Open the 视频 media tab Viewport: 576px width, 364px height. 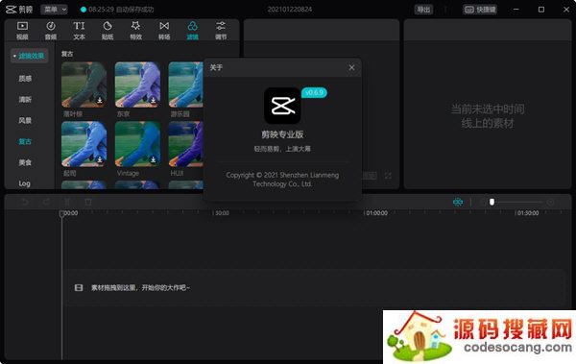tap(22, 31)
